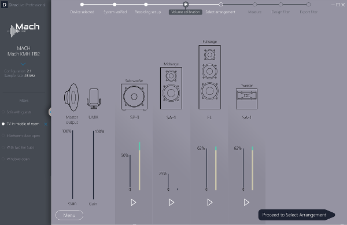Play test signal for SP-1 subwoofer
This screenshot has width=347, height=225.
pyautogui.click(x=134, y=202)
